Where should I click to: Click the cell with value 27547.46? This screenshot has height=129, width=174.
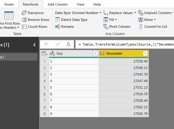124,81
